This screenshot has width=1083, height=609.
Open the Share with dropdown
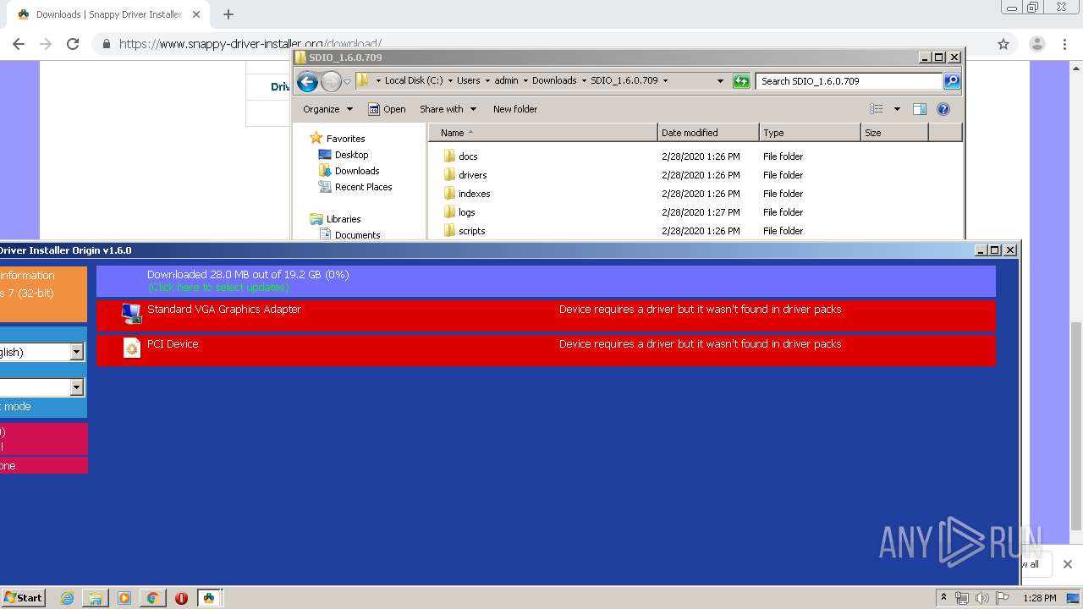tap(448, 109)
